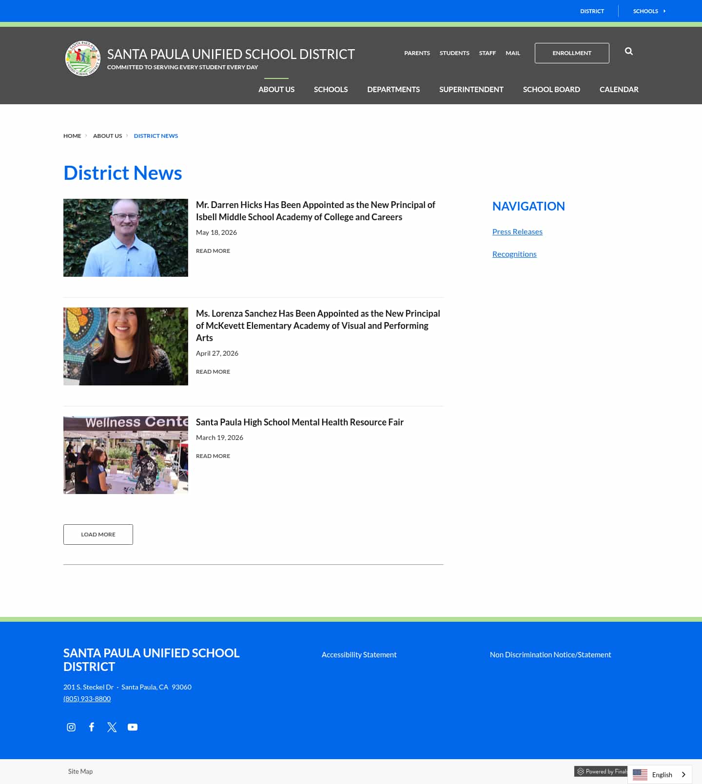Click the Powered by Finalsite badge

pyautogui.click(x=601, y=771)
